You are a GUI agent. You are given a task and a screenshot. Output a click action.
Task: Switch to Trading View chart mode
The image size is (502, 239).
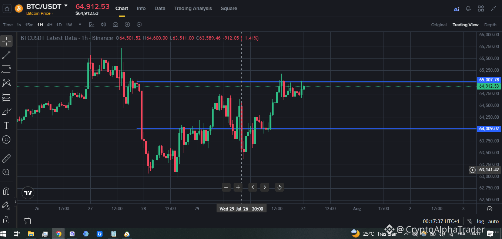465,25
